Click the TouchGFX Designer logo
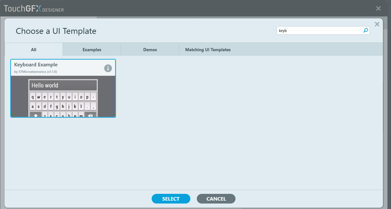This screenshot has width=391, height=209. click(34, 9)
